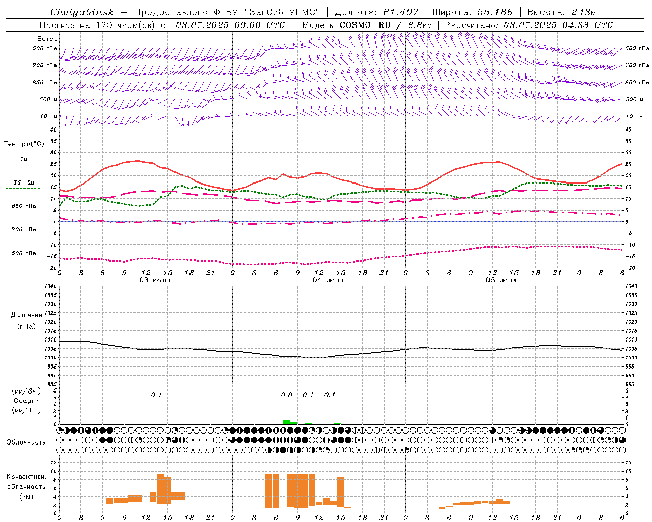Click the 'Прогноз на 120 часа(ов)' header text
652x522 pixels.
(x=98, y=25)
